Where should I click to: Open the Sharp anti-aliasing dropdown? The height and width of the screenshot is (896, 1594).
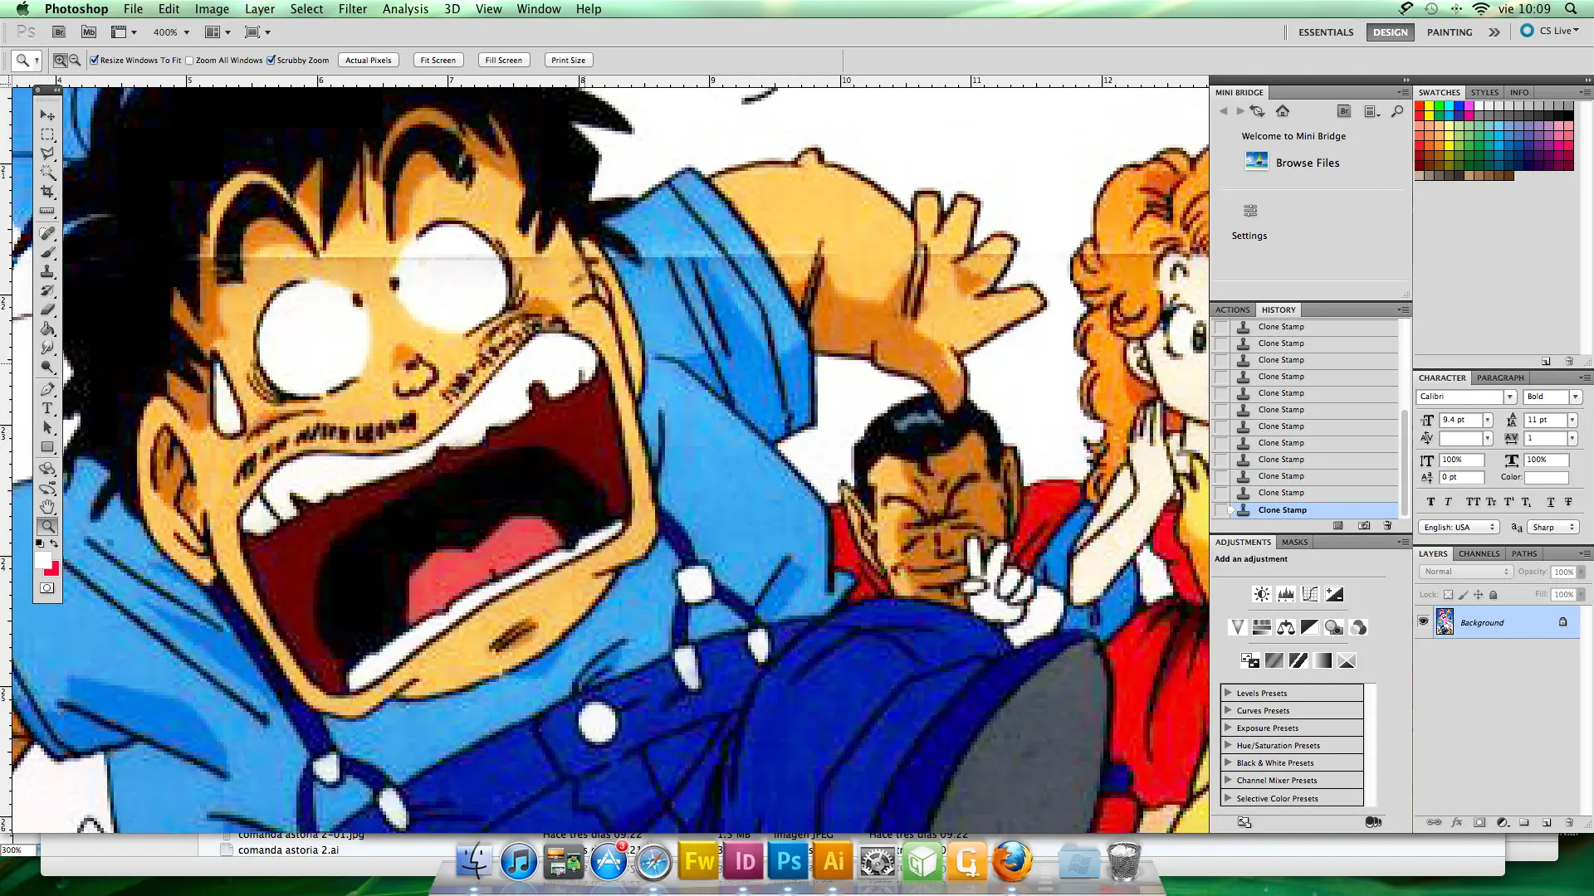click(x=1553, y=527)
